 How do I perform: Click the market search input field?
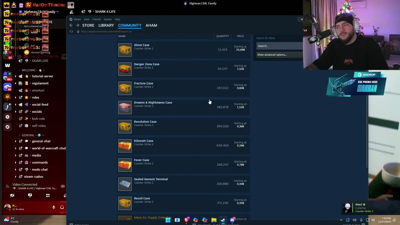click(280, 46)
